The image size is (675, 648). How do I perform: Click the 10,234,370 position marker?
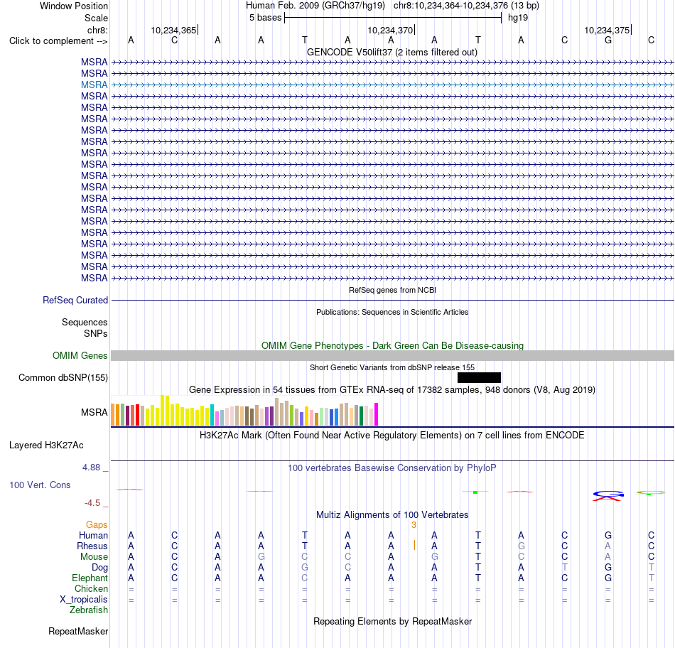(x=390, y=30)
